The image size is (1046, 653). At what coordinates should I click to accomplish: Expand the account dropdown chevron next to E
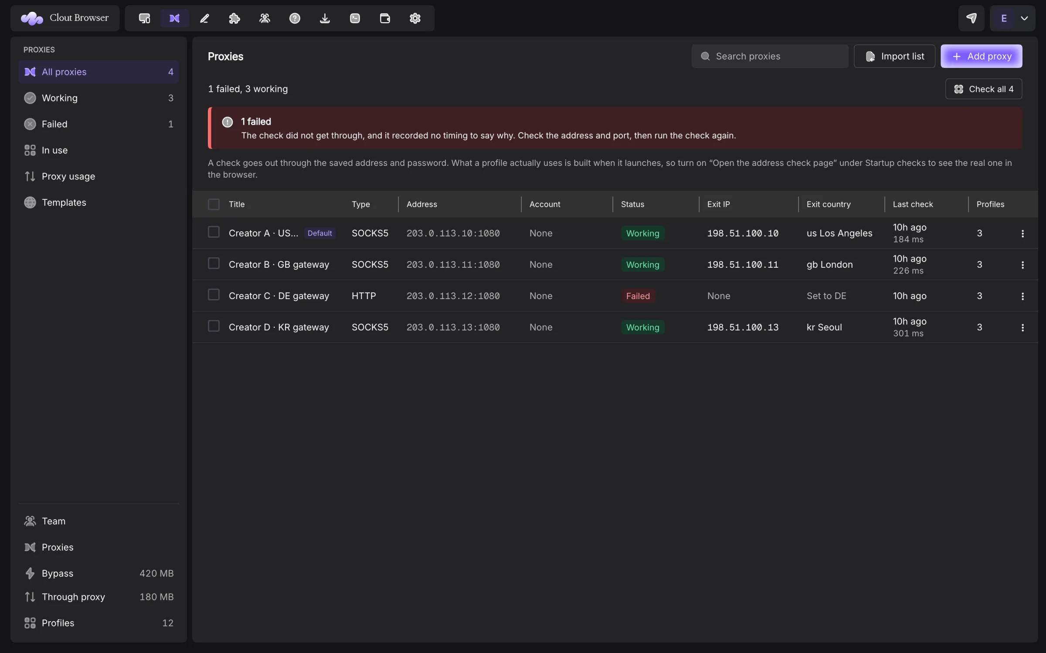(1024, 18)
